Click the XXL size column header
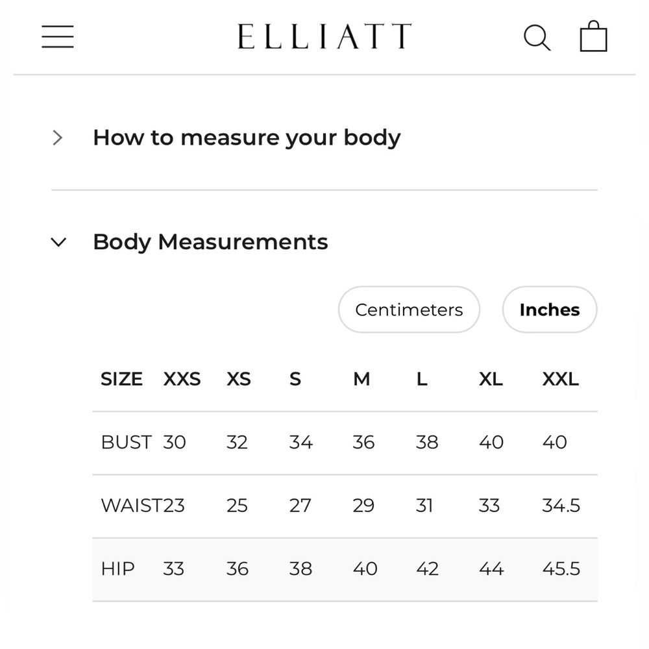Image resolution: width=649 pixels, height=649 pixels. click(x=561, y=379)
